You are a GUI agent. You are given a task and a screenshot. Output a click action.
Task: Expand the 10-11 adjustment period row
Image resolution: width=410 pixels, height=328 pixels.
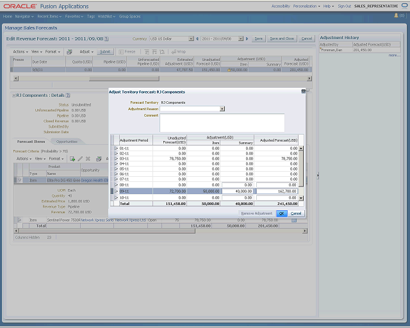(x=117, y=198)
